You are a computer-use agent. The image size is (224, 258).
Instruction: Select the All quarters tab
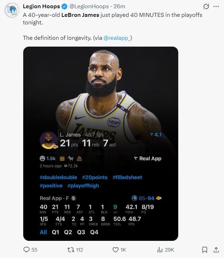coord(43,232)
